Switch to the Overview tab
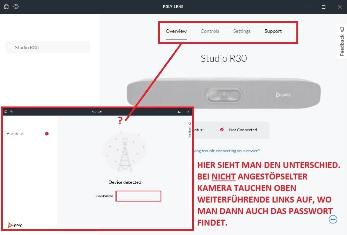Image resolution: width=347 pixels, height=235 pixels. [x=176, y=31]
